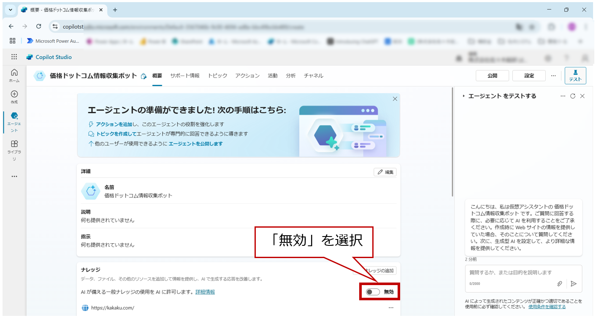Open the Microsoft 365 app launcher waffle
The image size is (596, 329).
pyautogui.click(x=14, y=57)
